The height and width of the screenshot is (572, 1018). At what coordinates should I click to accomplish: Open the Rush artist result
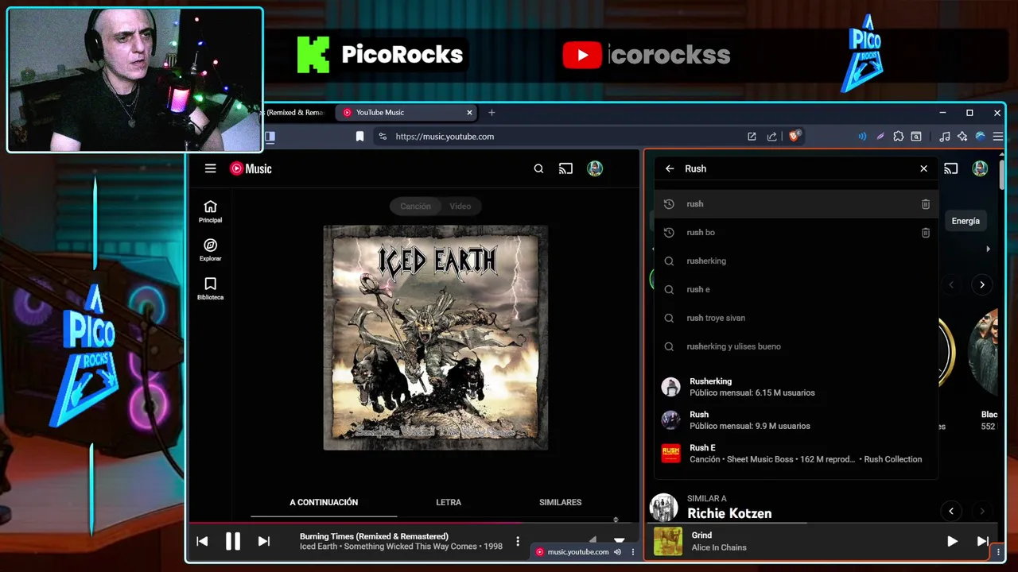(x=796, y=420)
